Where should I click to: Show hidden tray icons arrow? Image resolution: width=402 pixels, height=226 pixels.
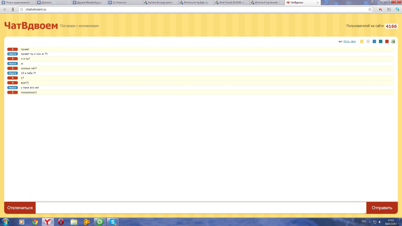(x=370, y=222)
